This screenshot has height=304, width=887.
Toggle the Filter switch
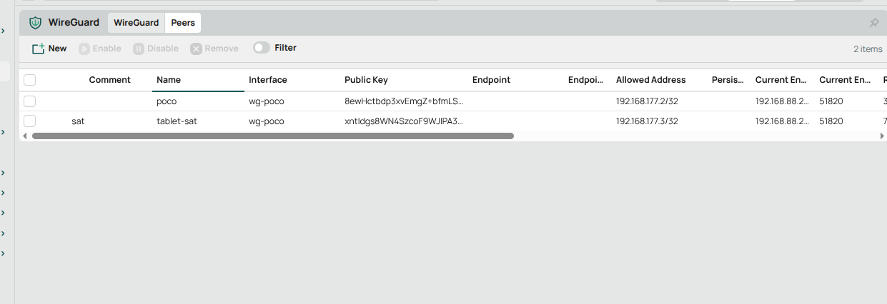(x=262, y=48)
